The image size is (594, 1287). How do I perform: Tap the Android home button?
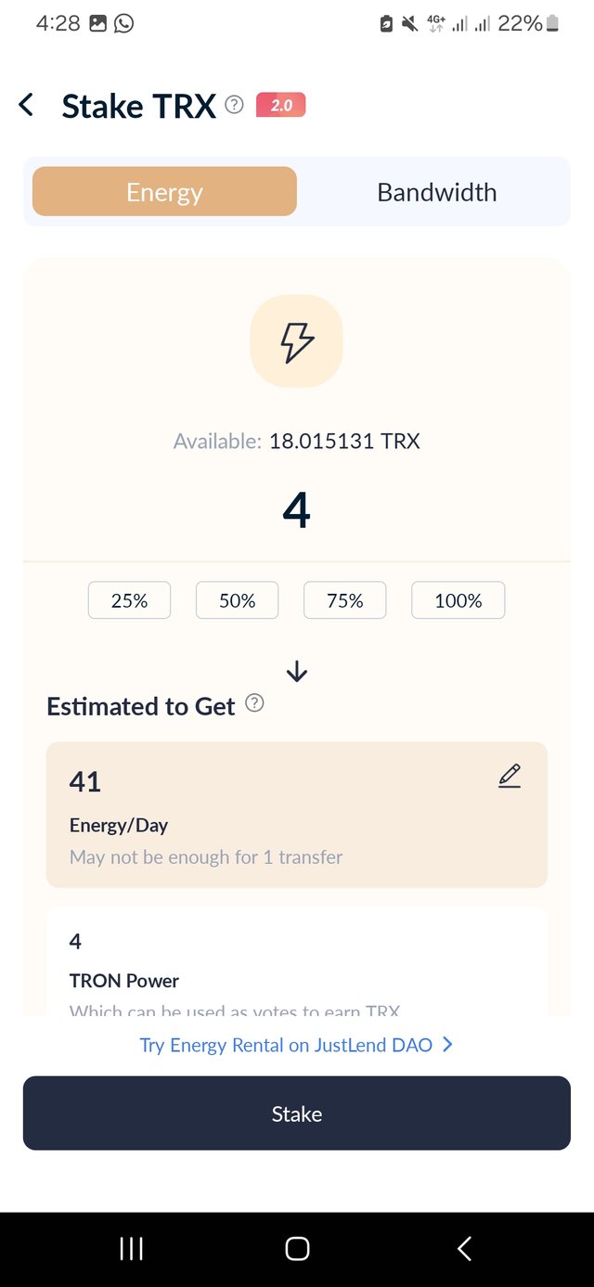[297, 1249]
